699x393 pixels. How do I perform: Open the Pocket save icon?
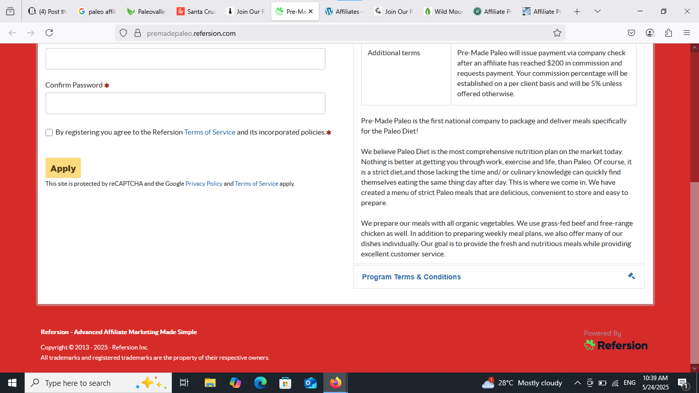pyautogui.click(x=631, y=33)
